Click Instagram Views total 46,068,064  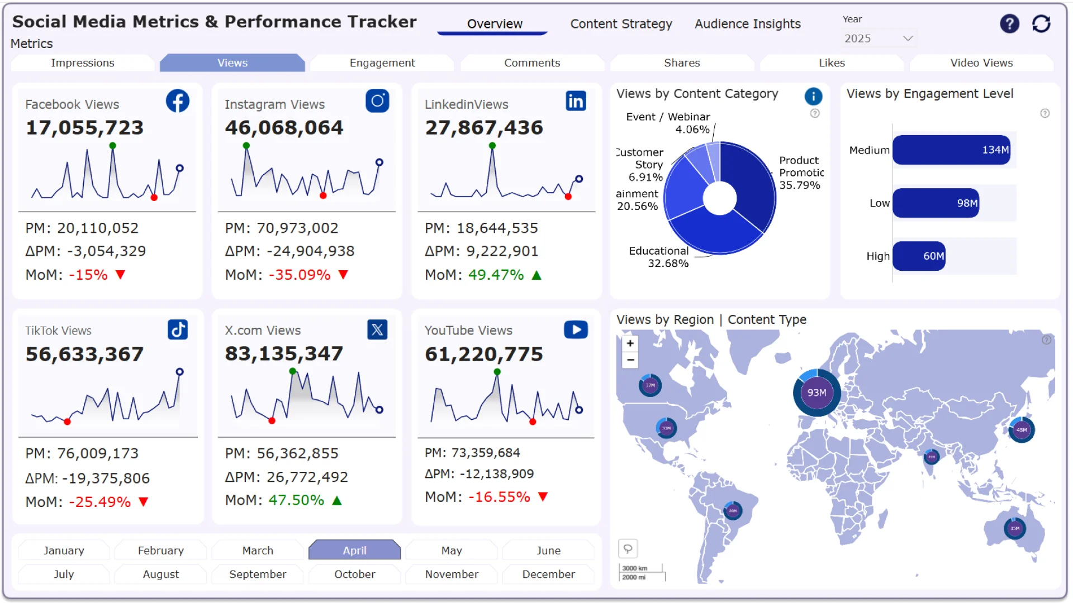coord(284,128)
